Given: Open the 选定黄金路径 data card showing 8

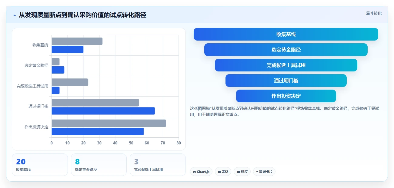Looking at the screenshot, I should pyautogui.click(x=98, y=165).
